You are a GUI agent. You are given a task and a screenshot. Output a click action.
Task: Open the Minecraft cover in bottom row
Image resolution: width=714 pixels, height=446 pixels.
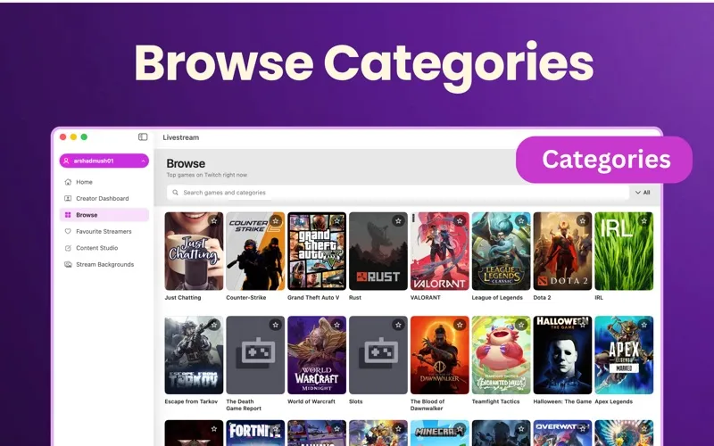[x=440, y=433]
